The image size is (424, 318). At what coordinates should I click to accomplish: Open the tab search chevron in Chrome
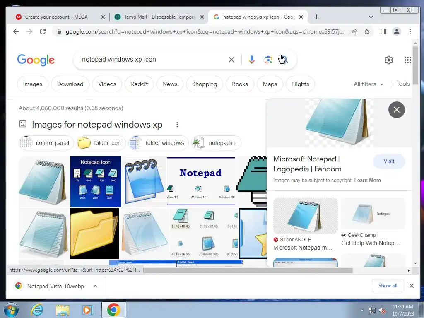pyautogui.click(x=371, y=17)
